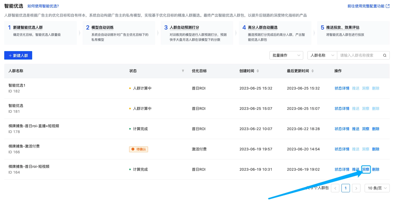
Task: Click the previous page left arrow
Action: click(335, 188)
